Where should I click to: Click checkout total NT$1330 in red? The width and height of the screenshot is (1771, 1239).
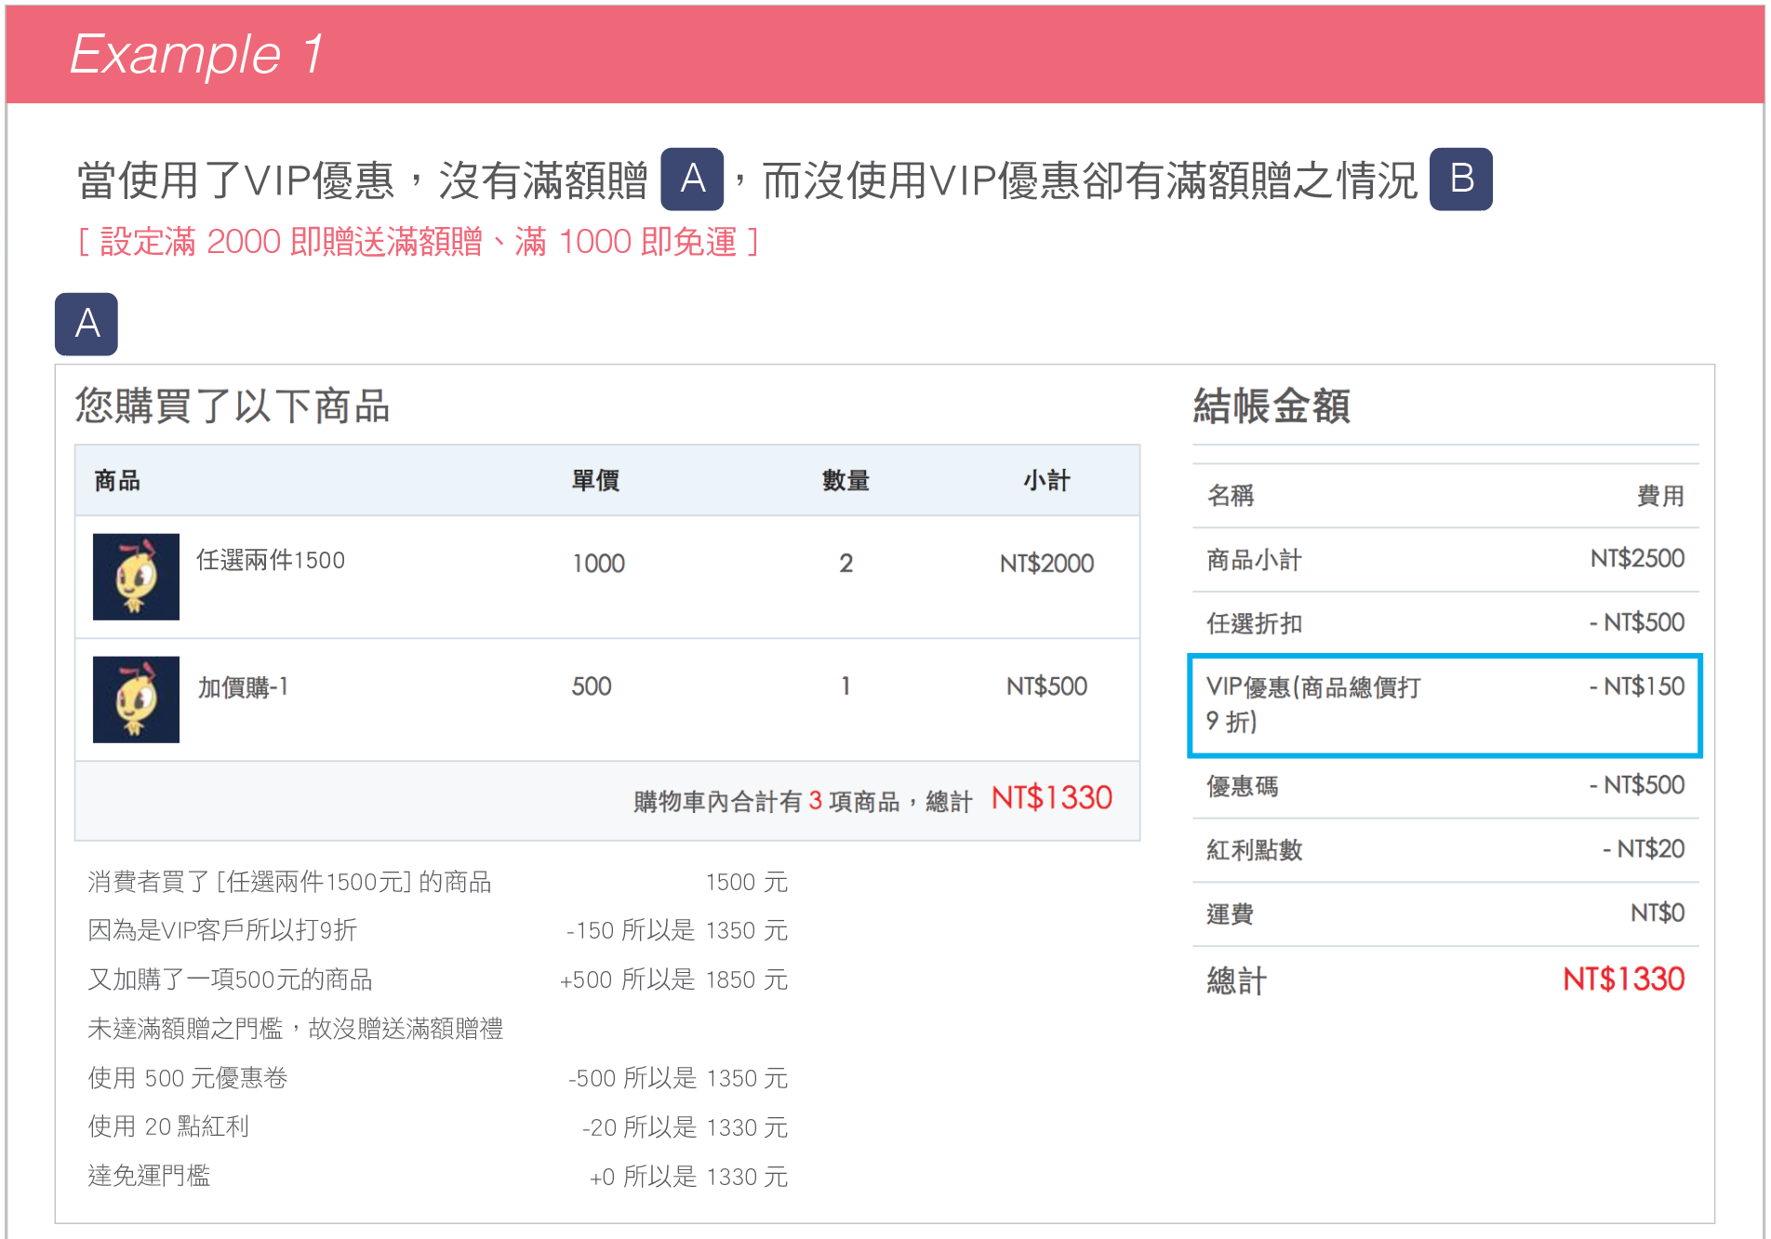tap(1624, 979)
